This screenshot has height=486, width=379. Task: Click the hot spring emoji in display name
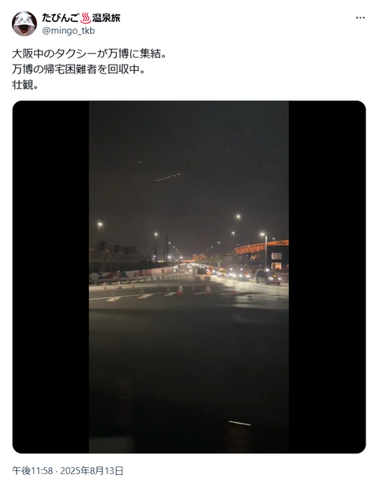pos(85,18)
